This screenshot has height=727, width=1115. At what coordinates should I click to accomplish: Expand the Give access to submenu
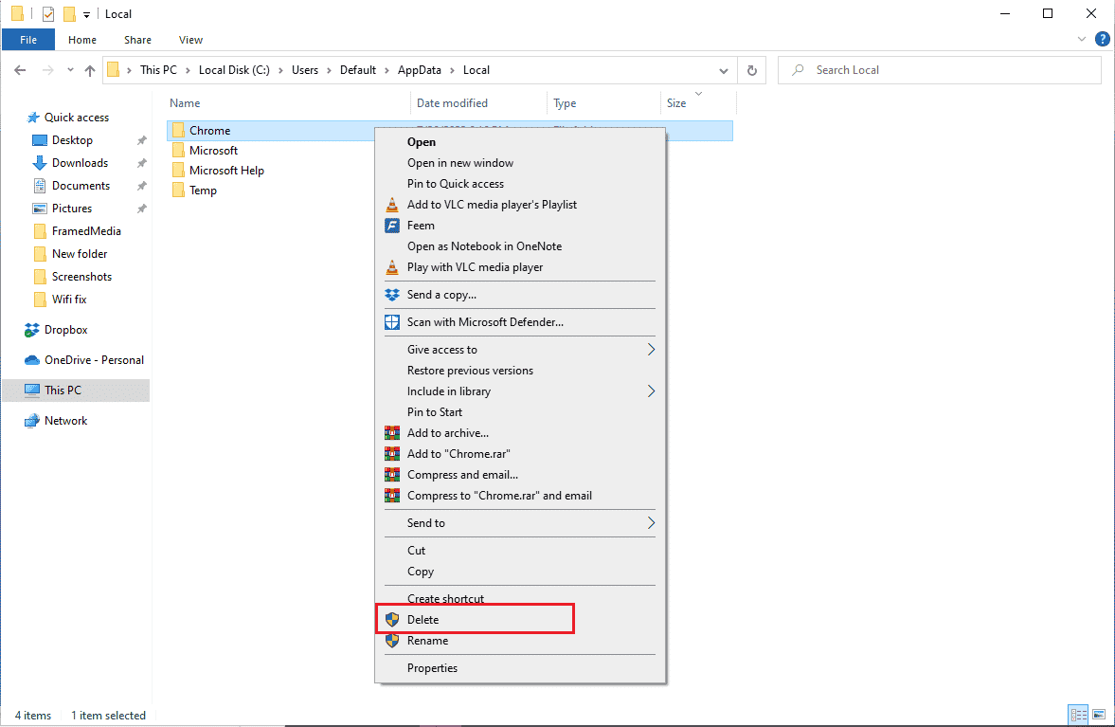(651, 350)
